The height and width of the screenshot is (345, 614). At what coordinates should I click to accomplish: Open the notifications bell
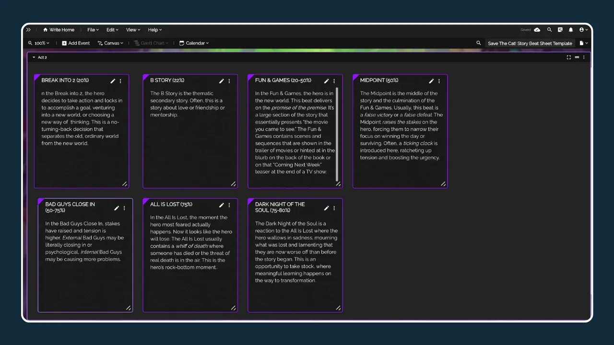point(571,30)
